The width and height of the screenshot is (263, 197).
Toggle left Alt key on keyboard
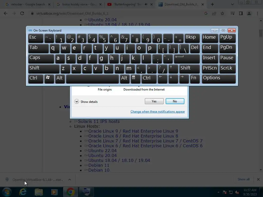60,79
